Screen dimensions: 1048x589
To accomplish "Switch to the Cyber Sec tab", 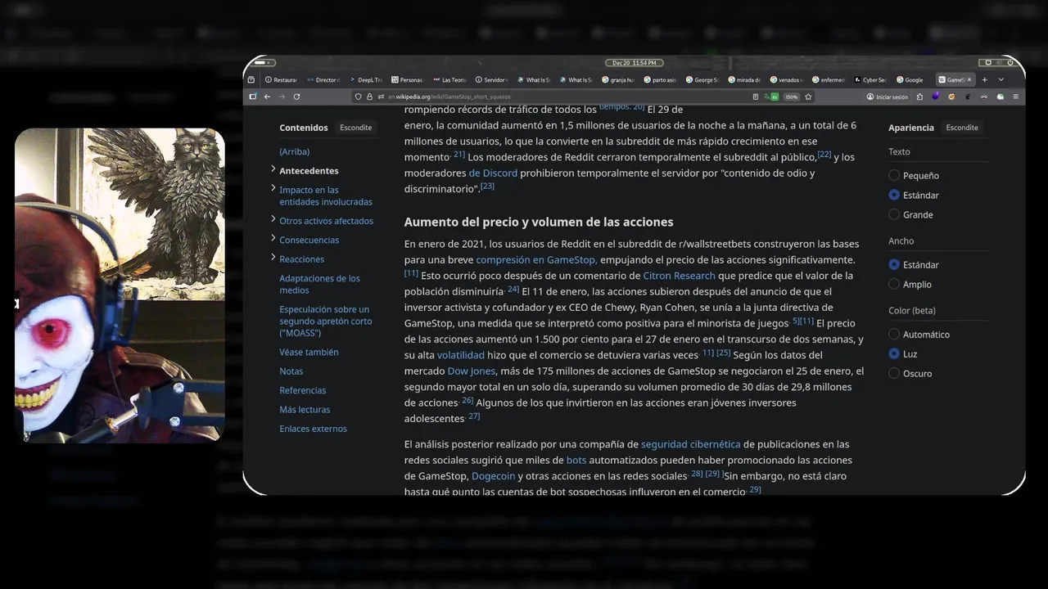I will click(870, 80).
